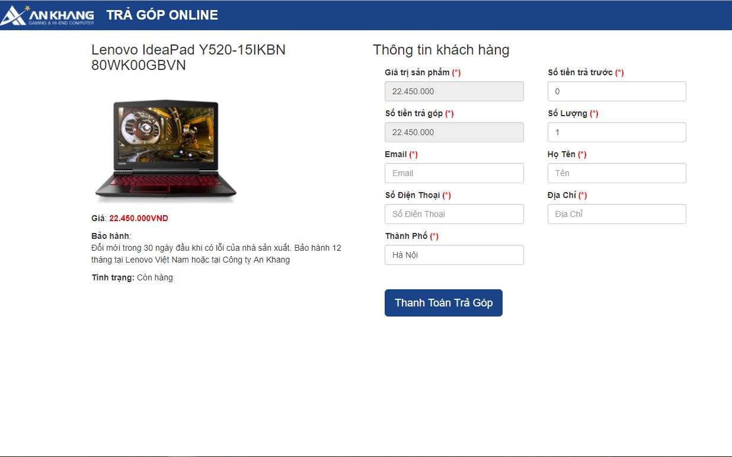
Task: Click the Thông tin khách hàng heading
Action: (x=441, y=50)
